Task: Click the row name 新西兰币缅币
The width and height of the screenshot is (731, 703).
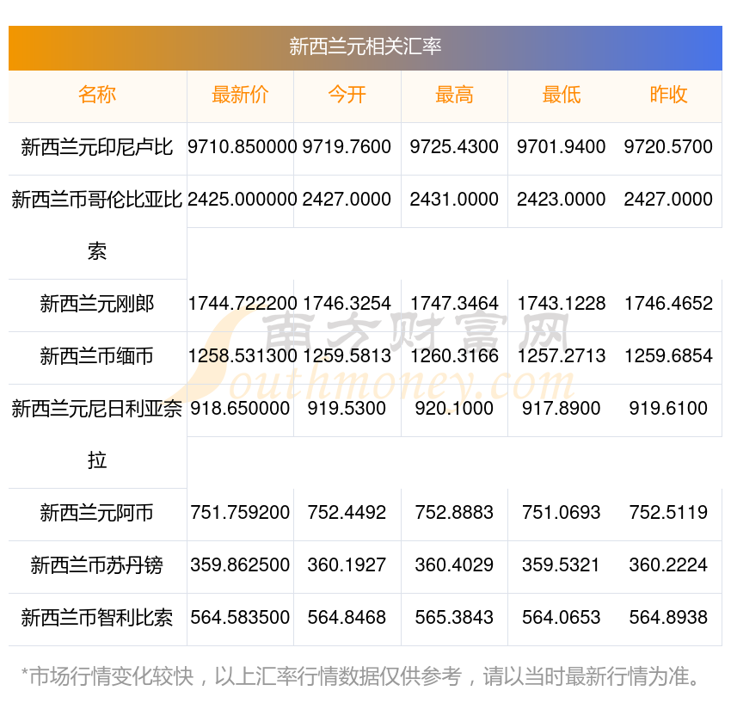Action: tap(97, 356)
